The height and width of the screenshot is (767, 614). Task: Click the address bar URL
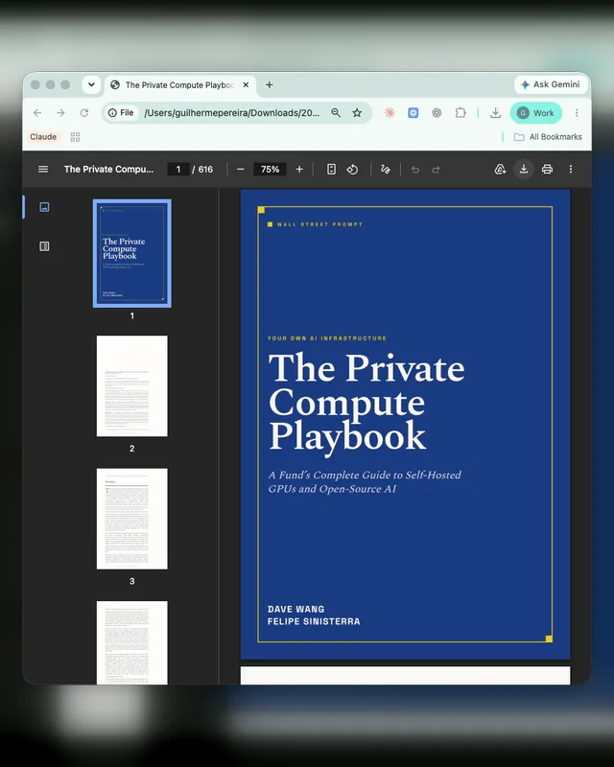231,113
